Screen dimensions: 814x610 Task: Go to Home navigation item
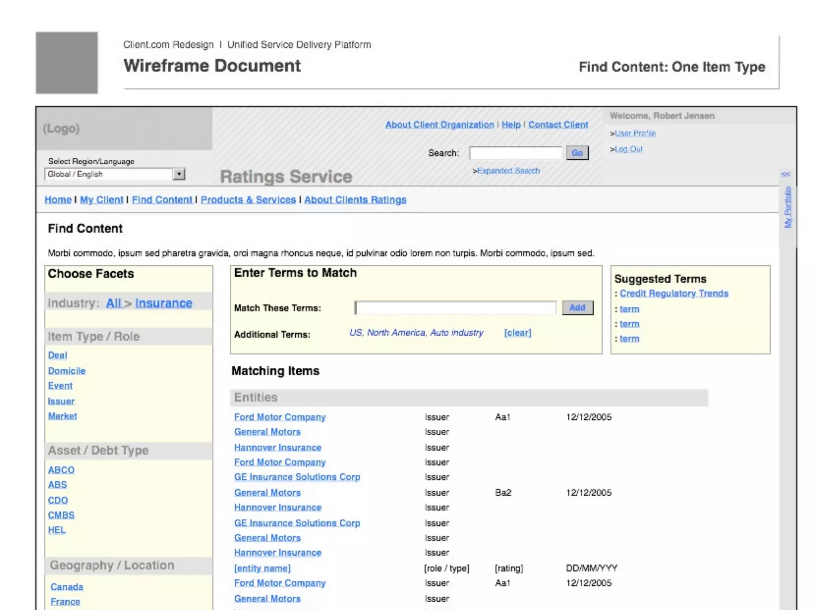point(58,200)
